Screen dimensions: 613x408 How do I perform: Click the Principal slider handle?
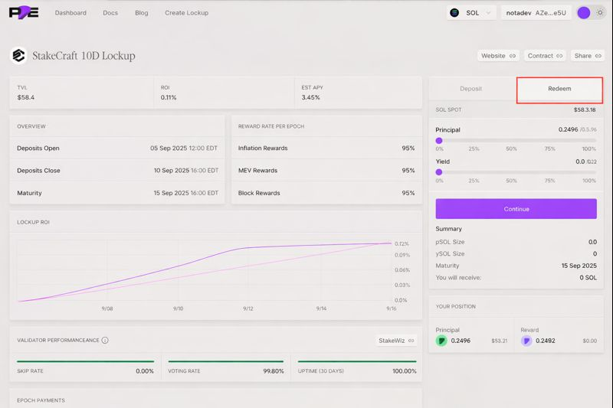coord(439,141)
